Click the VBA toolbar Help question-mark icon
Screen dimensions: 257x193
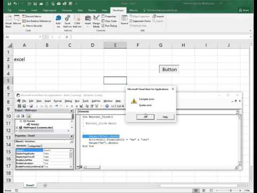coord(107,106)
